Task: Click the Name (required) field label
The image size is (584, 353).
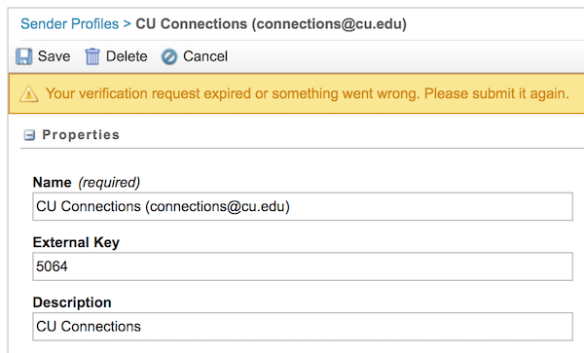Action: [x=87, y=182]
